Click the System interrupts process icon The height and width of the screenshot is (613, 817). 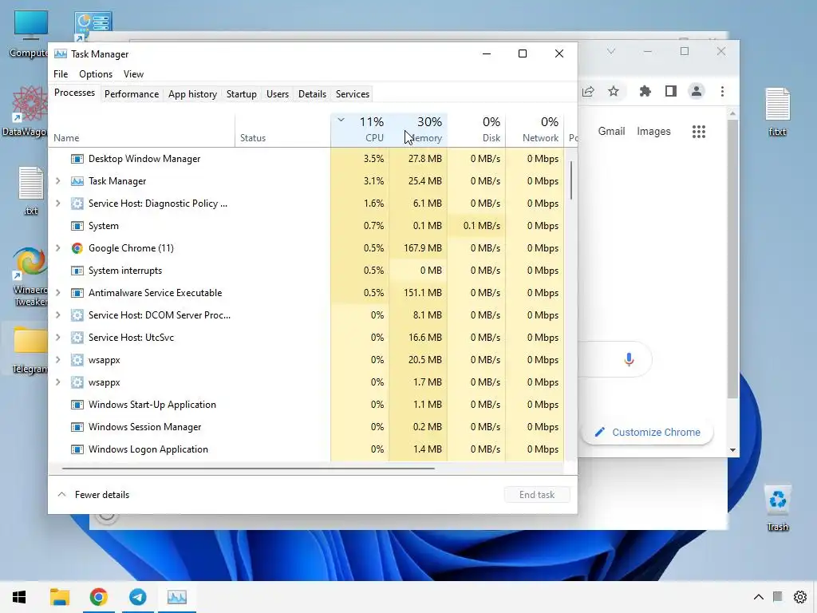(x=77, y=271)
